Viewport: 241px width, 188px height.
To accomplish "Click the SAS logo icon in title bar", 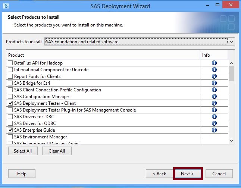I will (6, 6).
